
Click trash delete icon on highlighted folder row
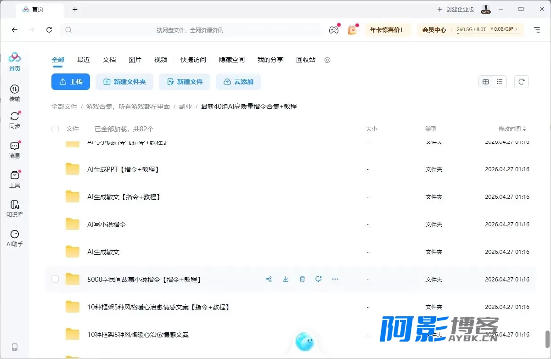[302, 279]
